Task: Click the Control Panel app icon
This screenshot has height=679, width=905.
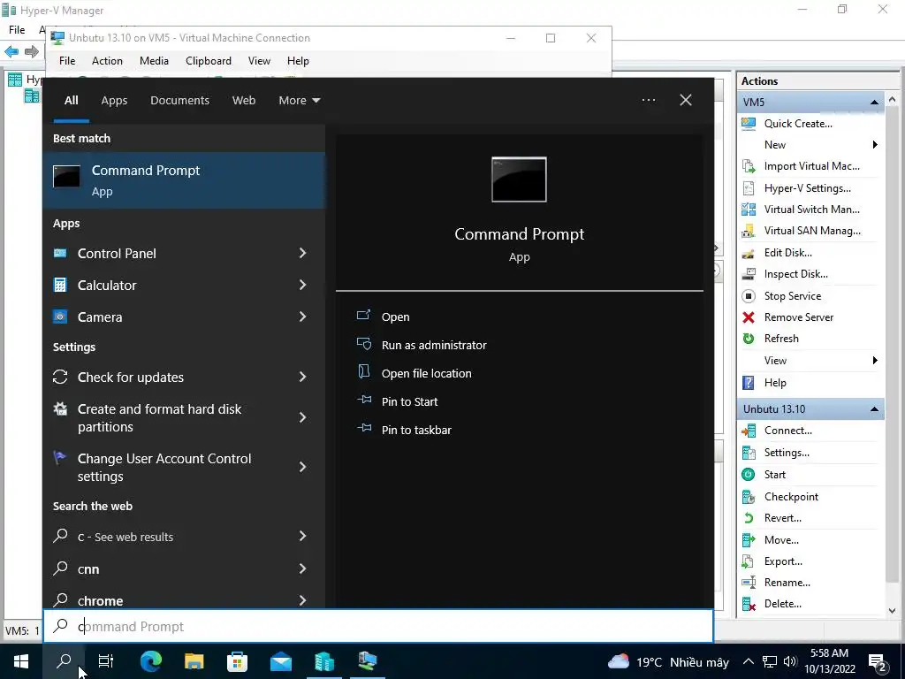Action: tap(60, 253)
